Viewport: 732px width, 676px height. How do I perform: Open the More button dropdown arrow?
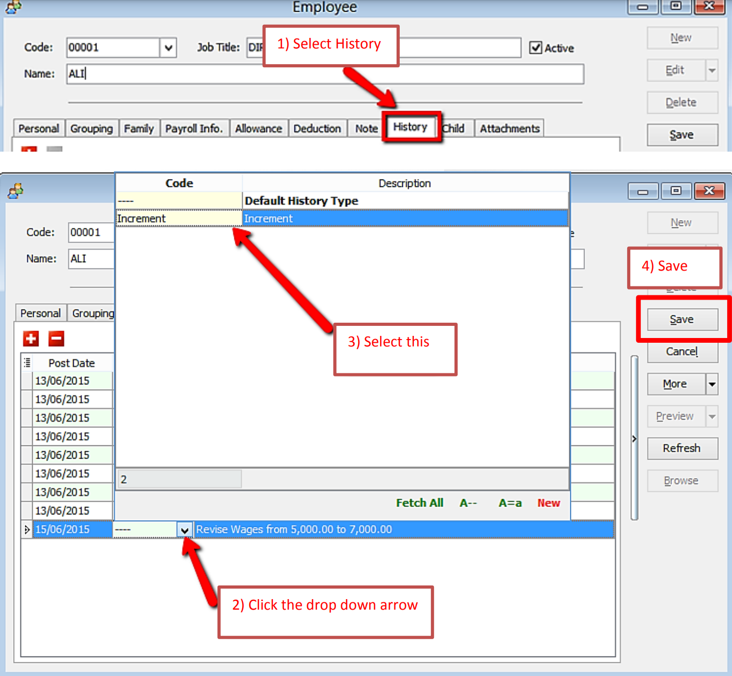point(712,384)
